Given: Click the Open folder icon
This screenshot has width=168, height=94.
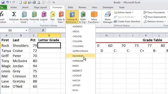Looking at the screenshot, I should tap(25, 2).
